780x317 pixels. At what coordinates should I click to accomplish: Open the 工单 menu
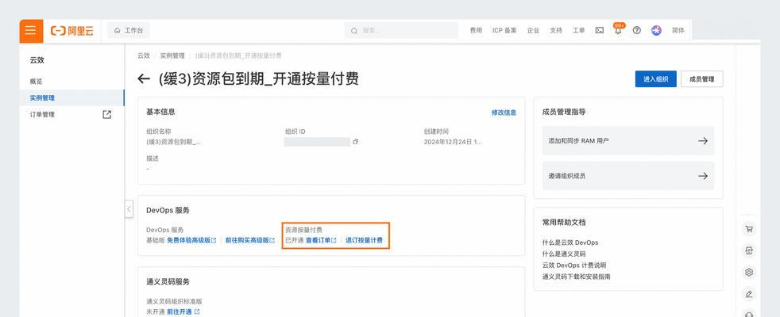(578, 30)
